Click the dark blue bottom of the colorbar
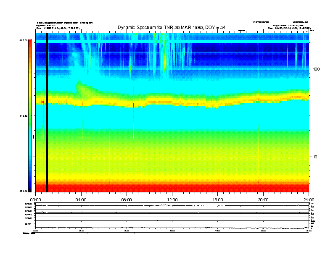The image size is (333, 257). tap(30, 188)
